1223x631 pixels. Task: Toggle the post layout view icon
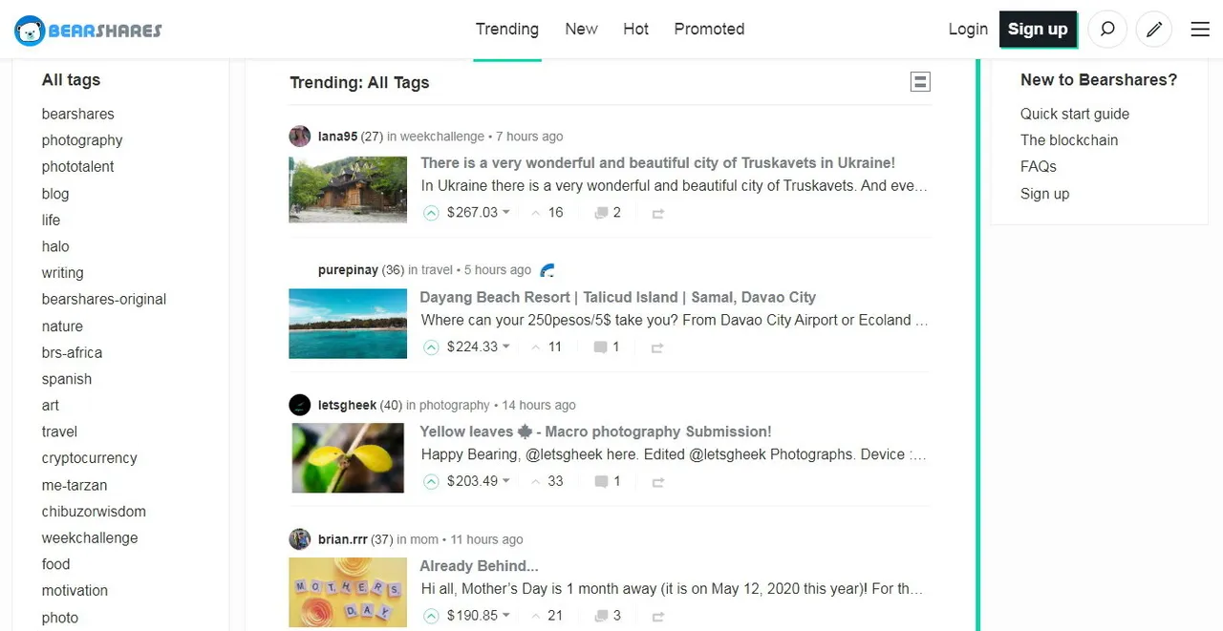(920, 82)
